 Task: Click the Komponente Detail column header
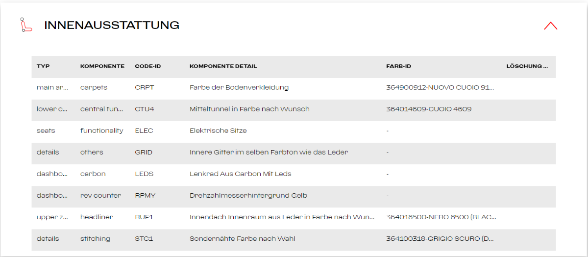(223, 66)
